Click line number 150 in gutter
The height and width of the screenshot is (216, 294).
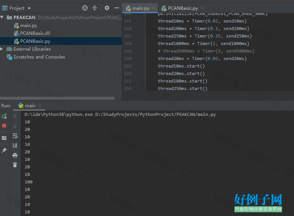tap(128, 58)
